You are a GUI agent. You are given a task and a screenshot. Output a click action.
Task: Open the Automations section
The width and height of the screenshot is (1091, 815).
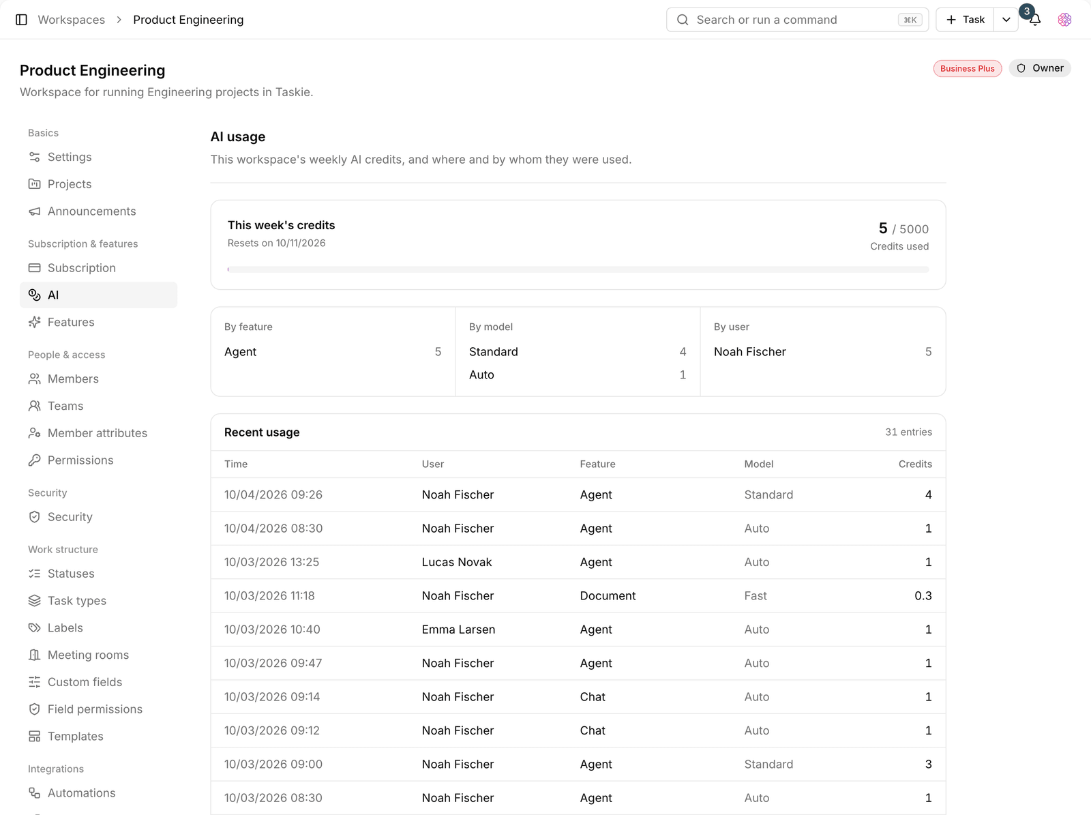tap(98, 793)
